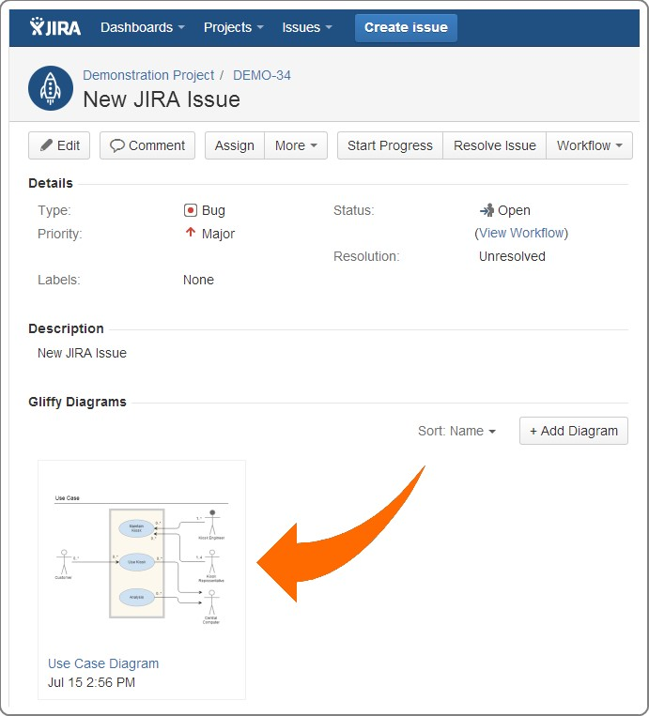Open the Use Case diagram thumbnail
Image resolution: width=649 pixels, height=716 pixels.
(141, 560)
